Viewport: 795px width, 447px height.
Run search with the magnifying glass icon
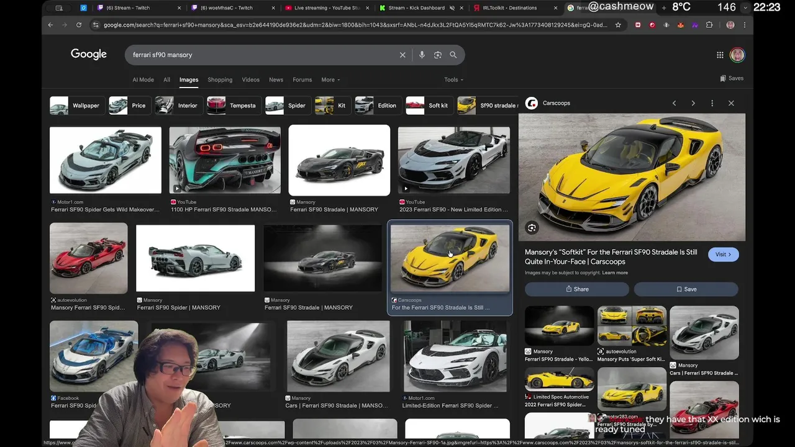tap(453, 55)
